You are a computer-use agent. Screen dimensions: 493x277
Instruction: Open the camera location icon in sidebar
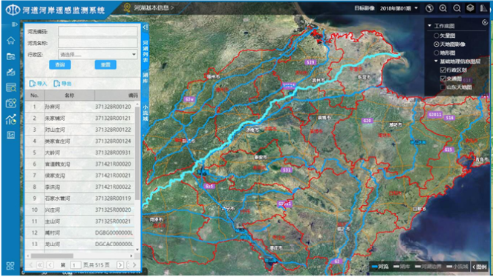click(10, 103)
